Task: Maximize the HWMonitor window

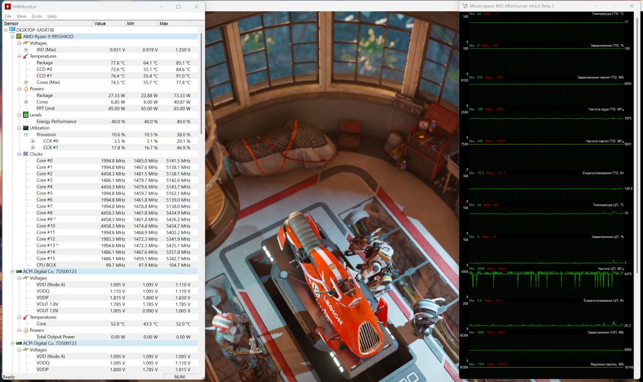Action: [179, 7]
